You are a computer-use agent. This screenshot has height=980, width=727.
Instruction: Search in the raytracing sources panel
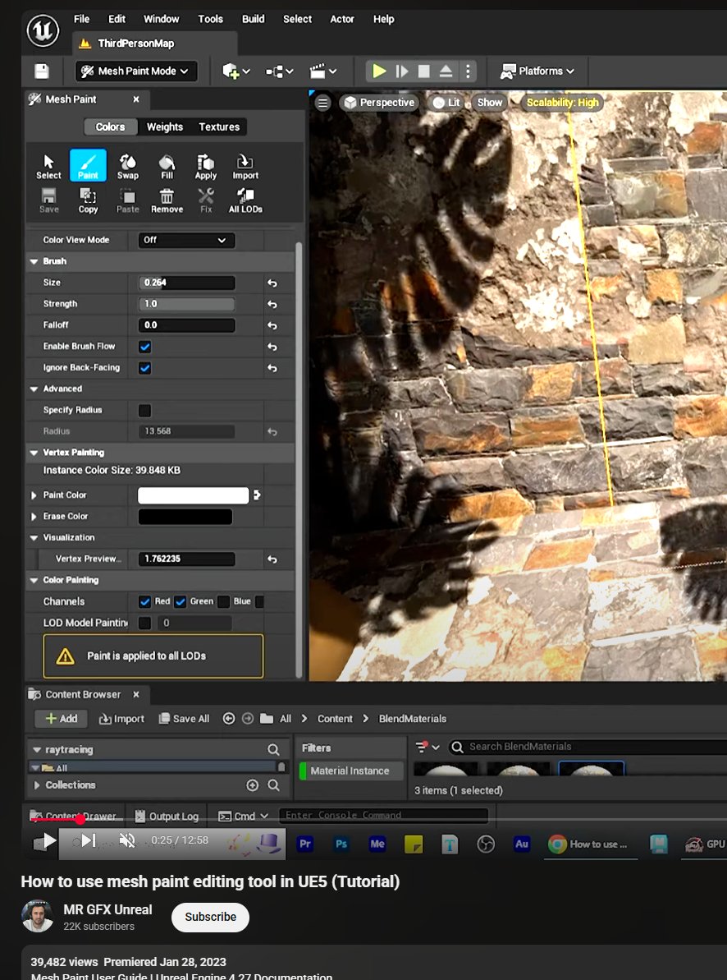coord(273,749)
